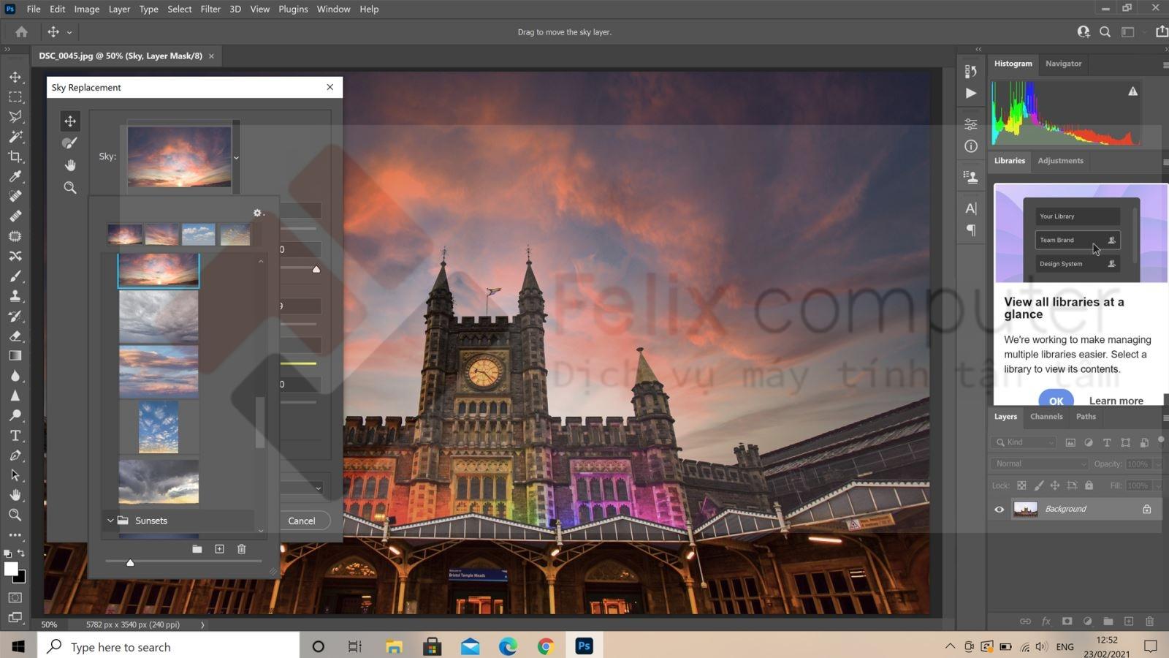Toggle lock transparent pixels in Layers
Image resolution: width=1169 pixels, height=658 pixels.
tap(1021, 485)
